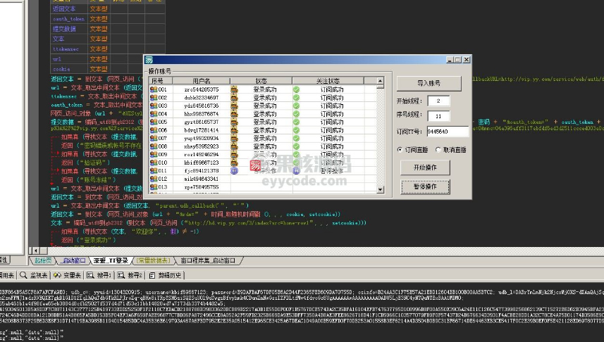Click the user icon of row 012
This screenshot has height=342, width=604.
tap(154, 179)
